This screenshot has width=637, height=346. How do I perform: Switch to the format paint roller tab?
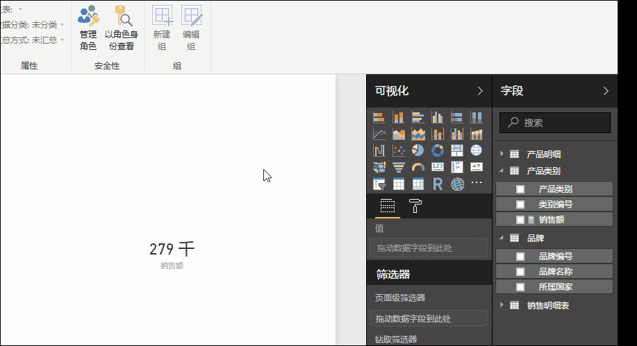(415, 206)
